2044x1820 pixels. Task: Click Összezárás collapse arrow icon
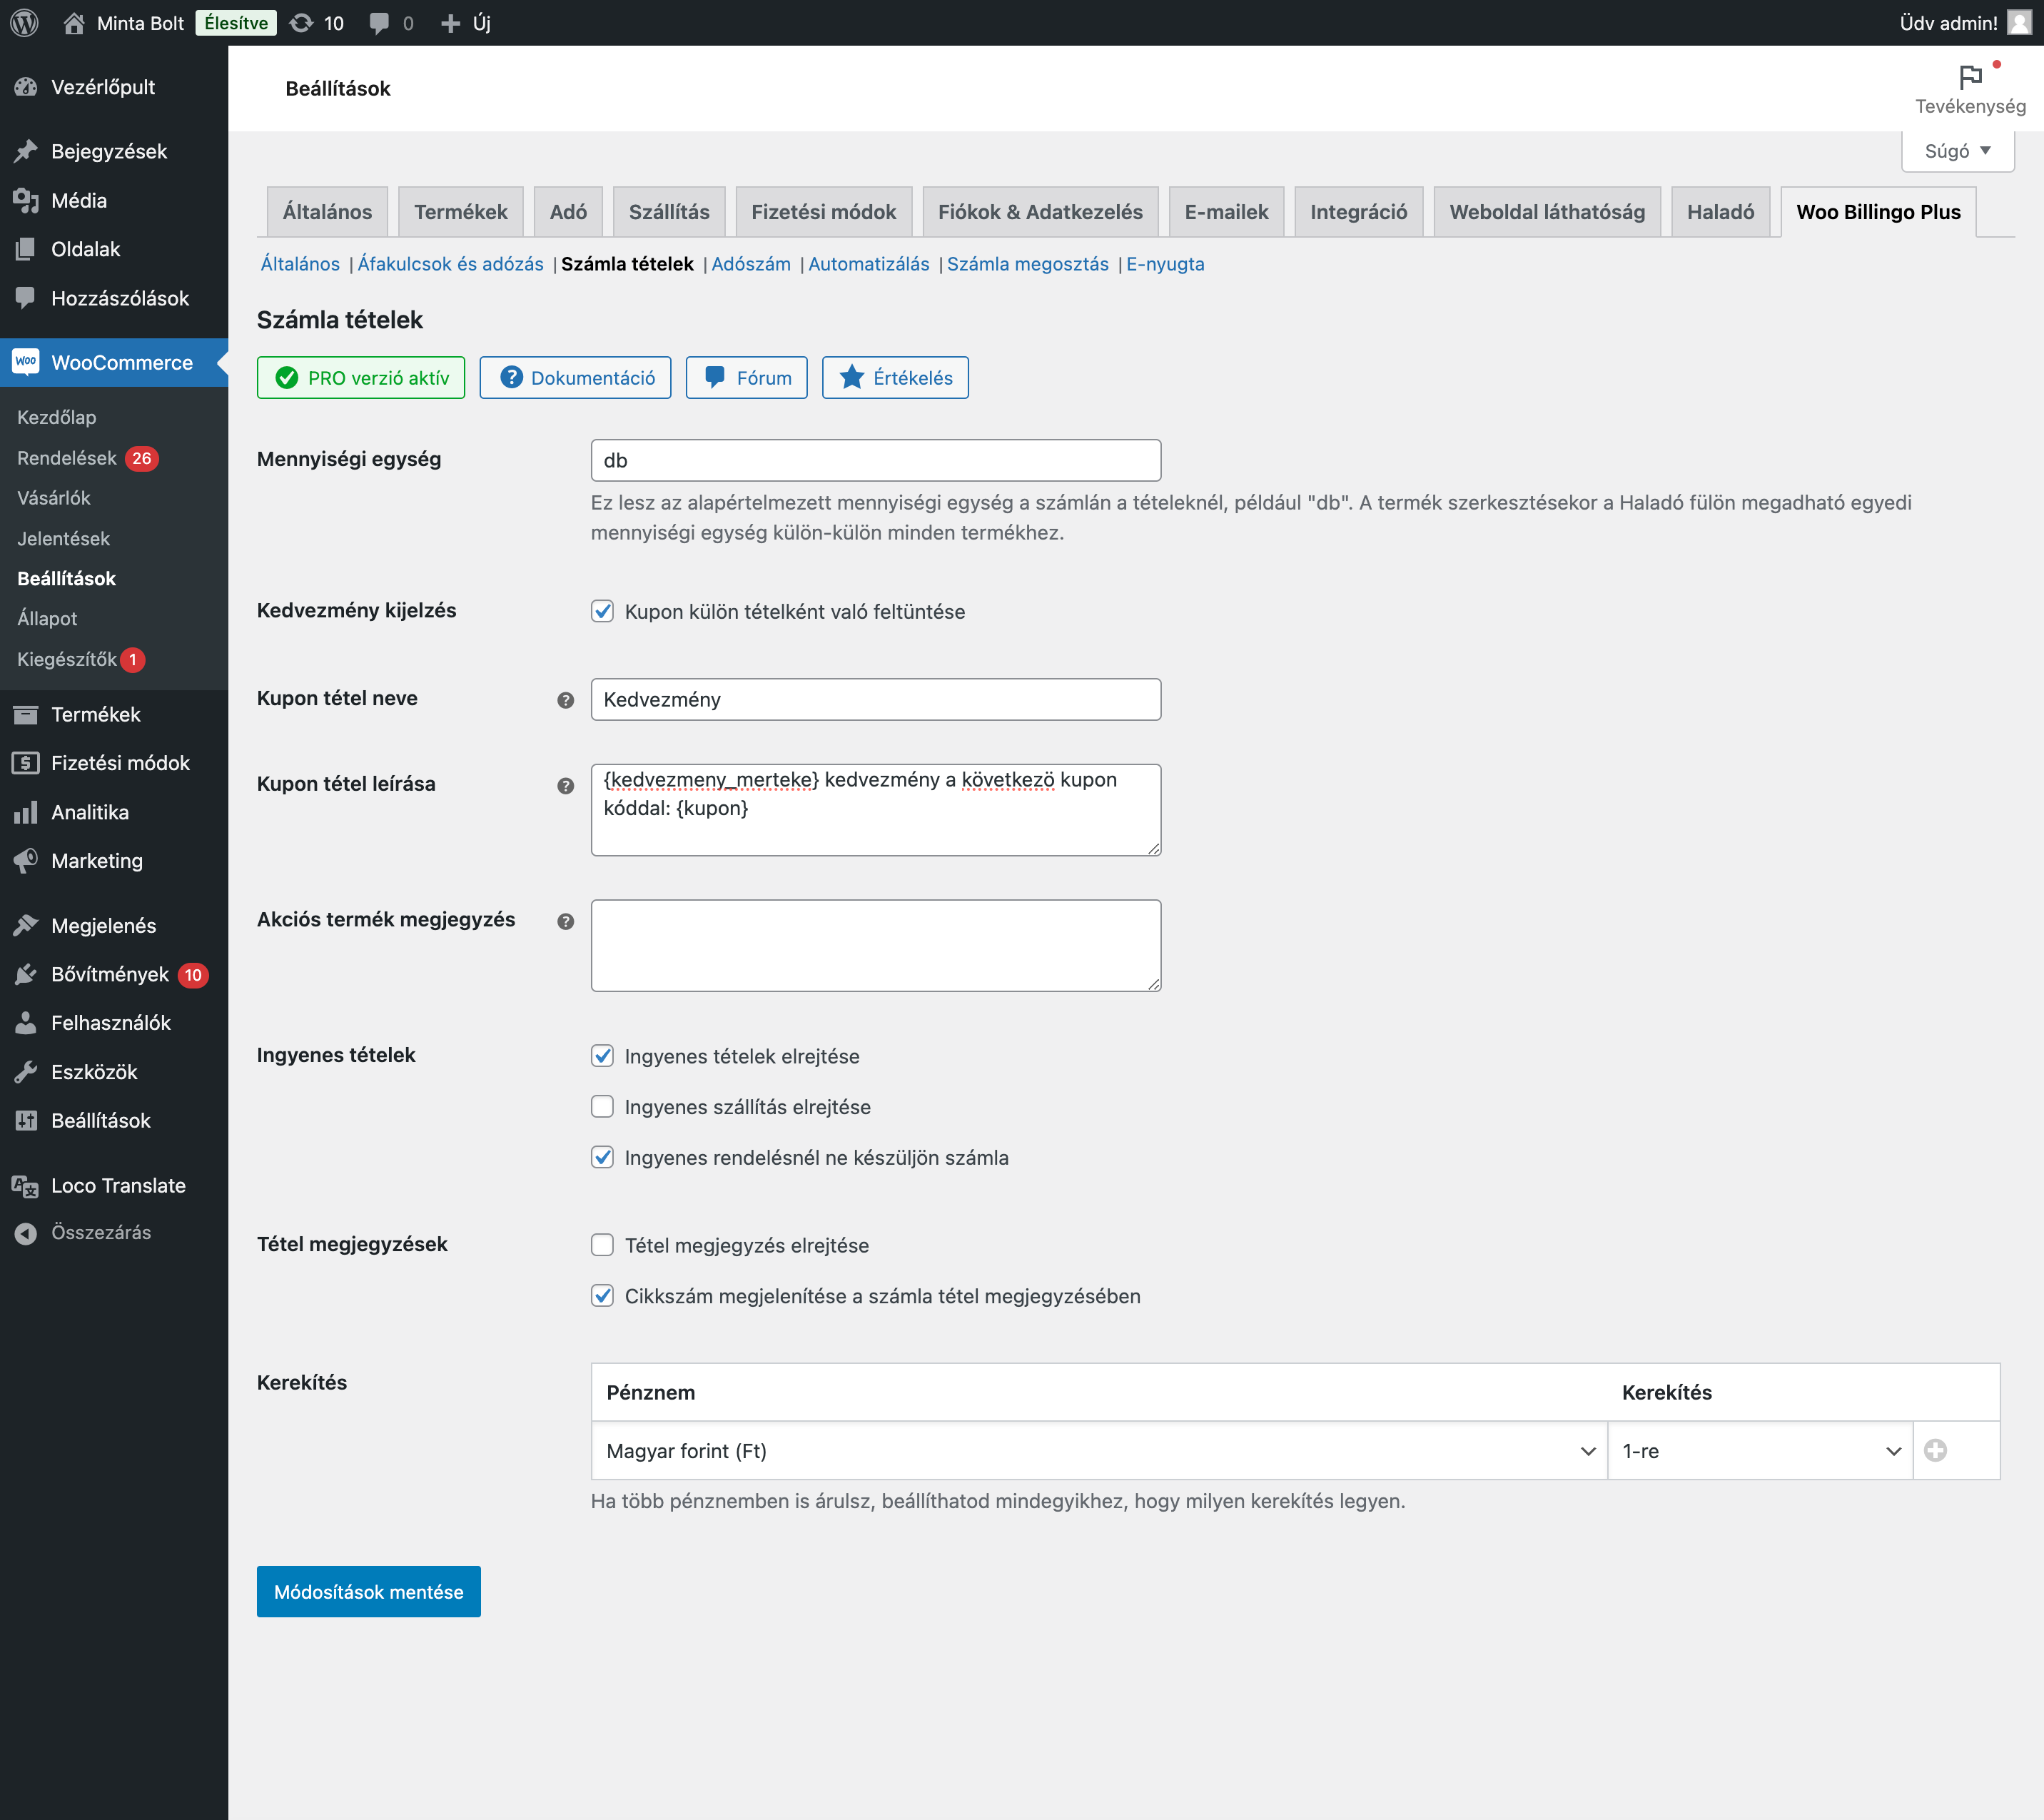(26, 1233)
